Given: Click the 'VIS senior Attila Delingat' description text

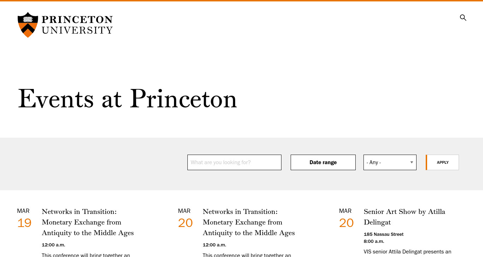Looking at the screenshot, I should pyautogui.click(x=407, y=252).
